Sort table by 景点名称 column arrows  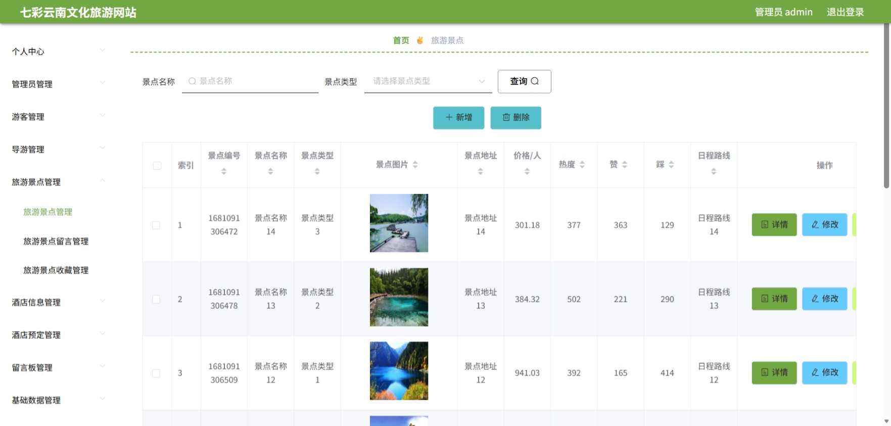pos(270,172)
